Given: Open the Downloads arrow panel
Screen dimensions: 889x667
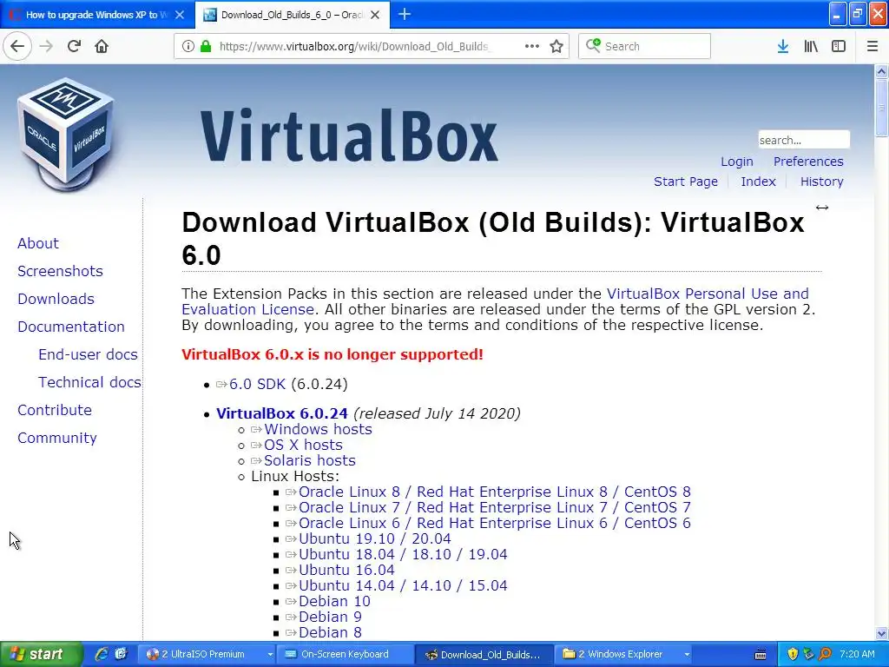Looking at the screenshot, I should coord(783,46).
